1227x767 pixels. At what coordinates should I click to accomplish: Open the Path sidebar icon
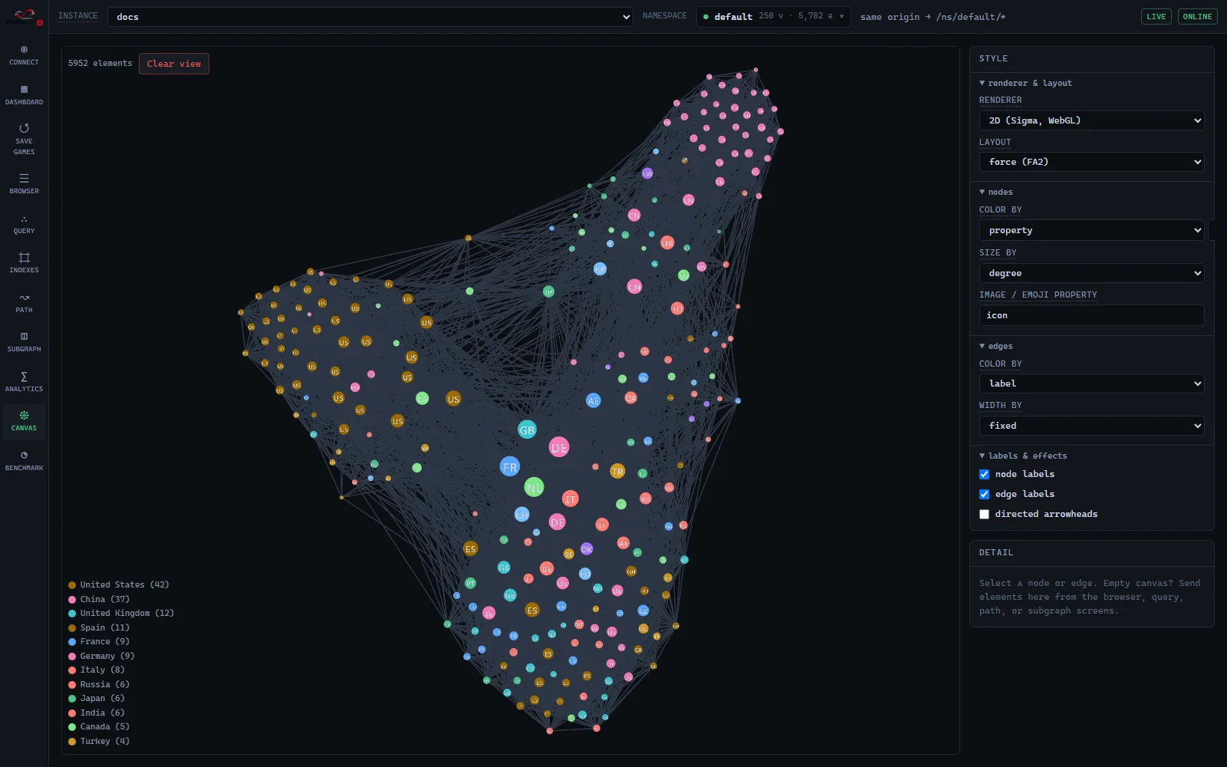pos(24,303)
